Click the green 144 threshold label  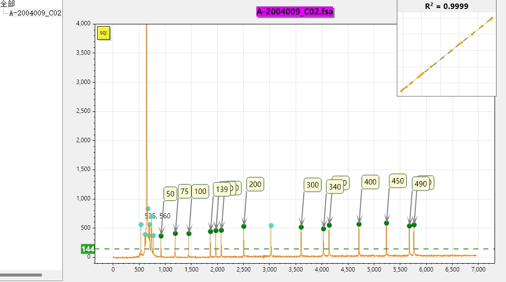pyautogui.click(x=88, y=249)
